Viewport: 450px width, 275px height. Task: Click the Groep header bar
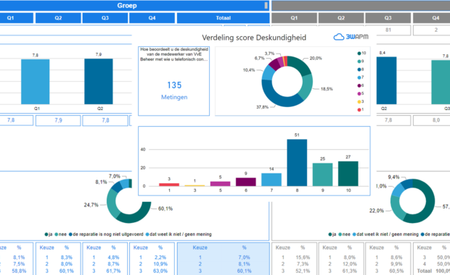pyautogui.click(x=134, y=6)
